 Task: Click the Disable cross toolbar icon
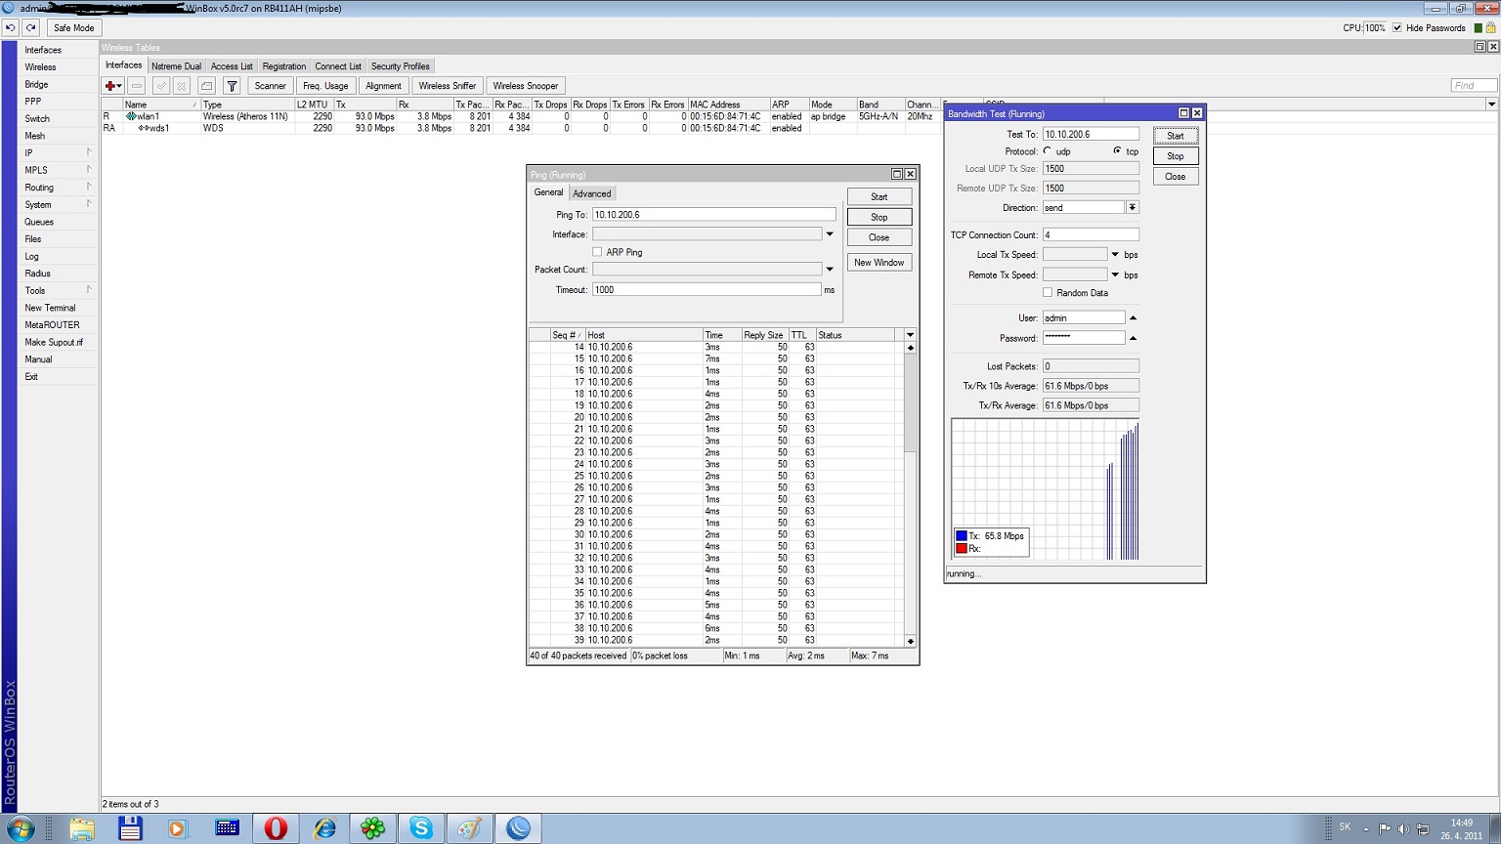181,86
